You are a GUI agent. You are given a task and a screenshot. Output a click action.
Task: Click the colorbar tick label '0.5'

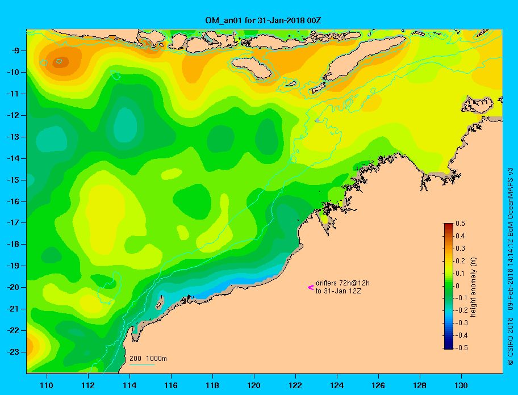[460, 224]
